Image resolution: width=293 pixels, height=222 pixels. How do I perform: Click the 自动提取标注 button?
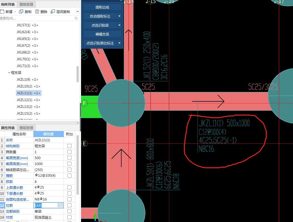(x=100, y=16)
